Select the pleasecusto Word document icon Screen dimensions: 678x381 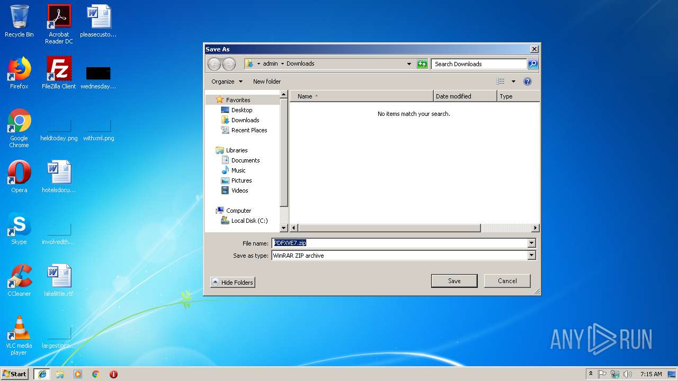pyautogui.click(x=99, y=21)
